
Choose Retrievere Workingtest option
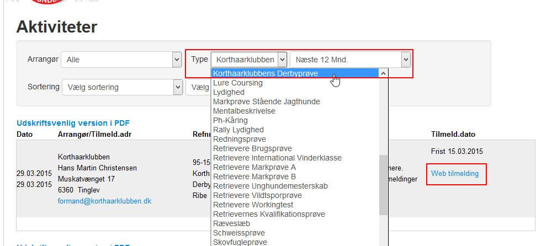click(295, 205)
